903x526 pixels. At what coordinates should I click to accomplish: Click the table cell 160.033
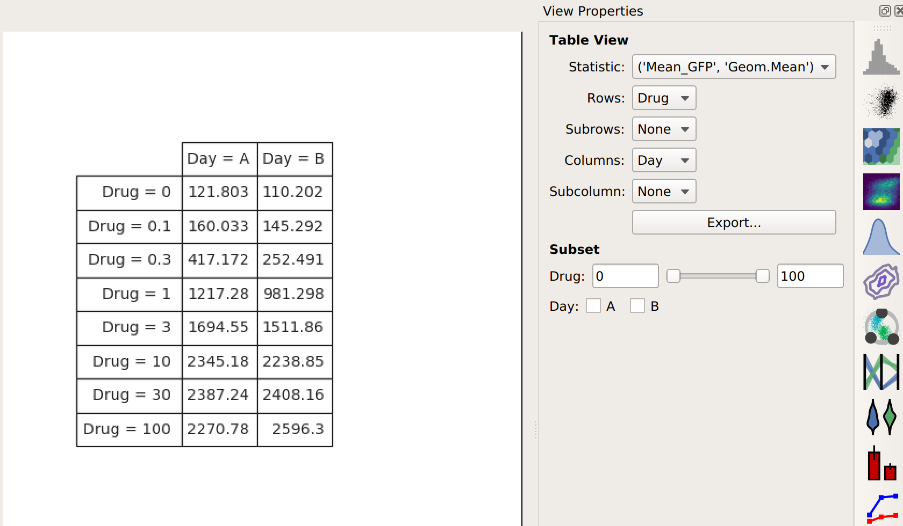pyautogui.click(x=220, y=227)
